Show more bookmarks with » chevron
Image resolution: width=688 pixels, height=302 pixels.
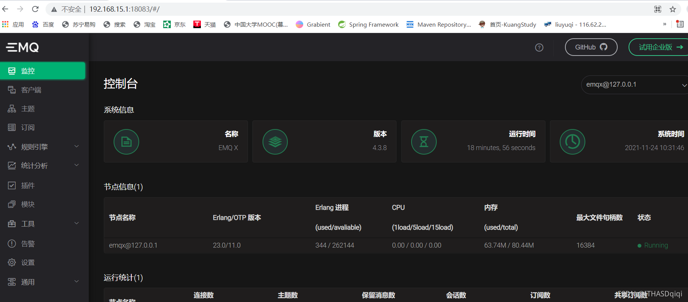coord(665,24)
